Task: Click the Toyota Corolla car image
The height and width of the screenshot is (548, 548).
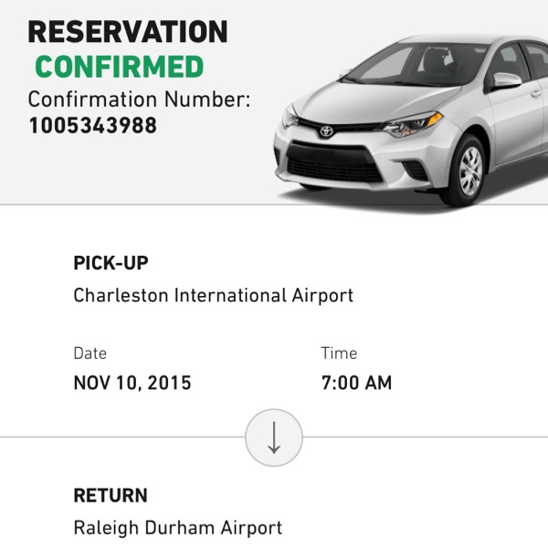Action: pyautogui.click(x=411, y=121)
